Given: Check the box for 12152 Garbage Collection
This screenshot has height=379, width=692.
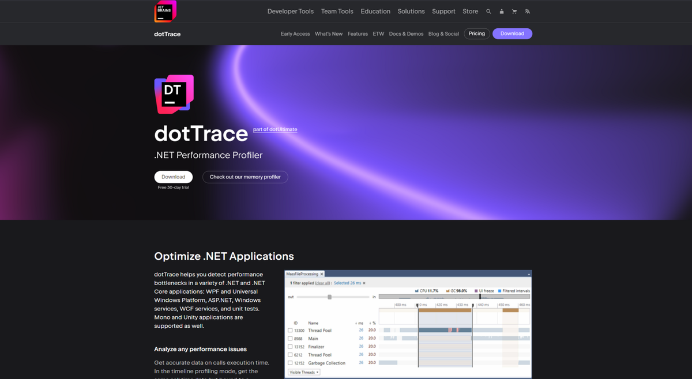Looking at the screenshot, I should [x=290, y=363].
